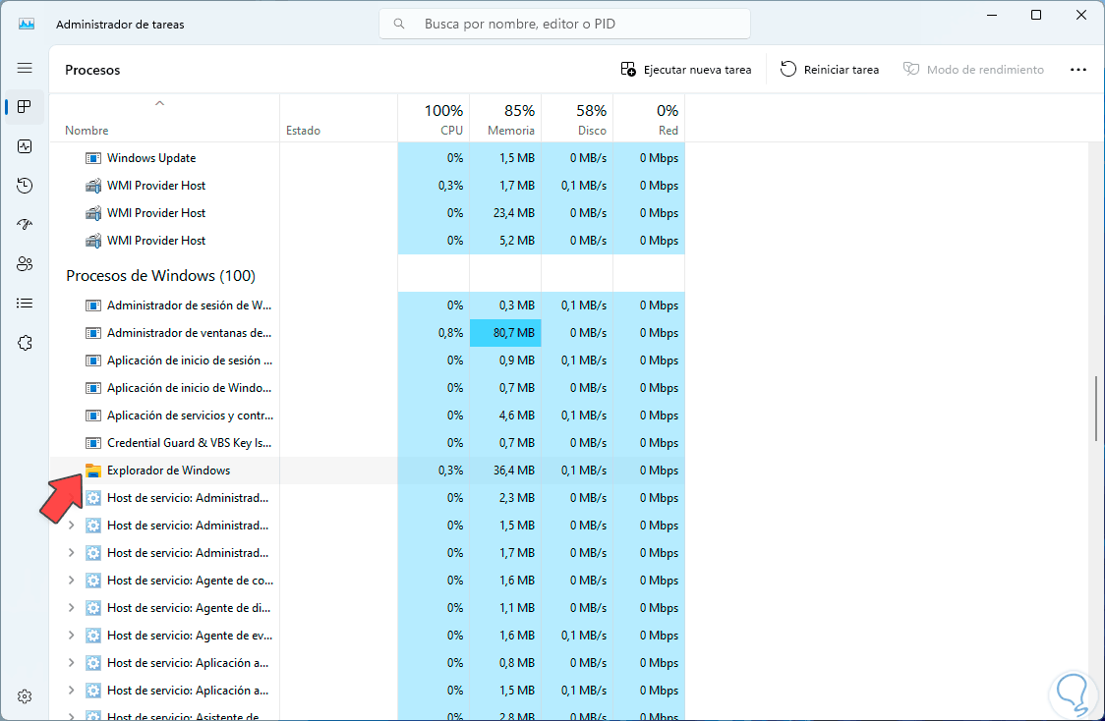1105x721 pixels.
Task: Click the 0,8% CPU cell
Action: 434,333
